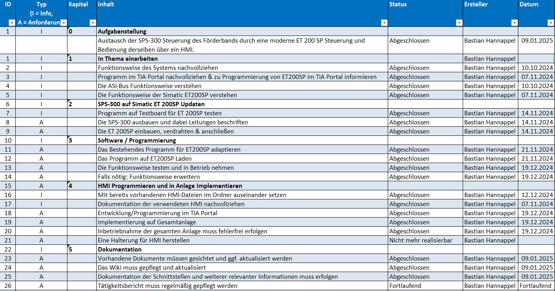The height and width of the screenshot is (291, 555).
Task: Select the "Nicht mehr realisierbar" status cell
Action: (421, 240)
